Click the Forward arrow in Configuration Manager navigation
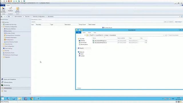 4,17
